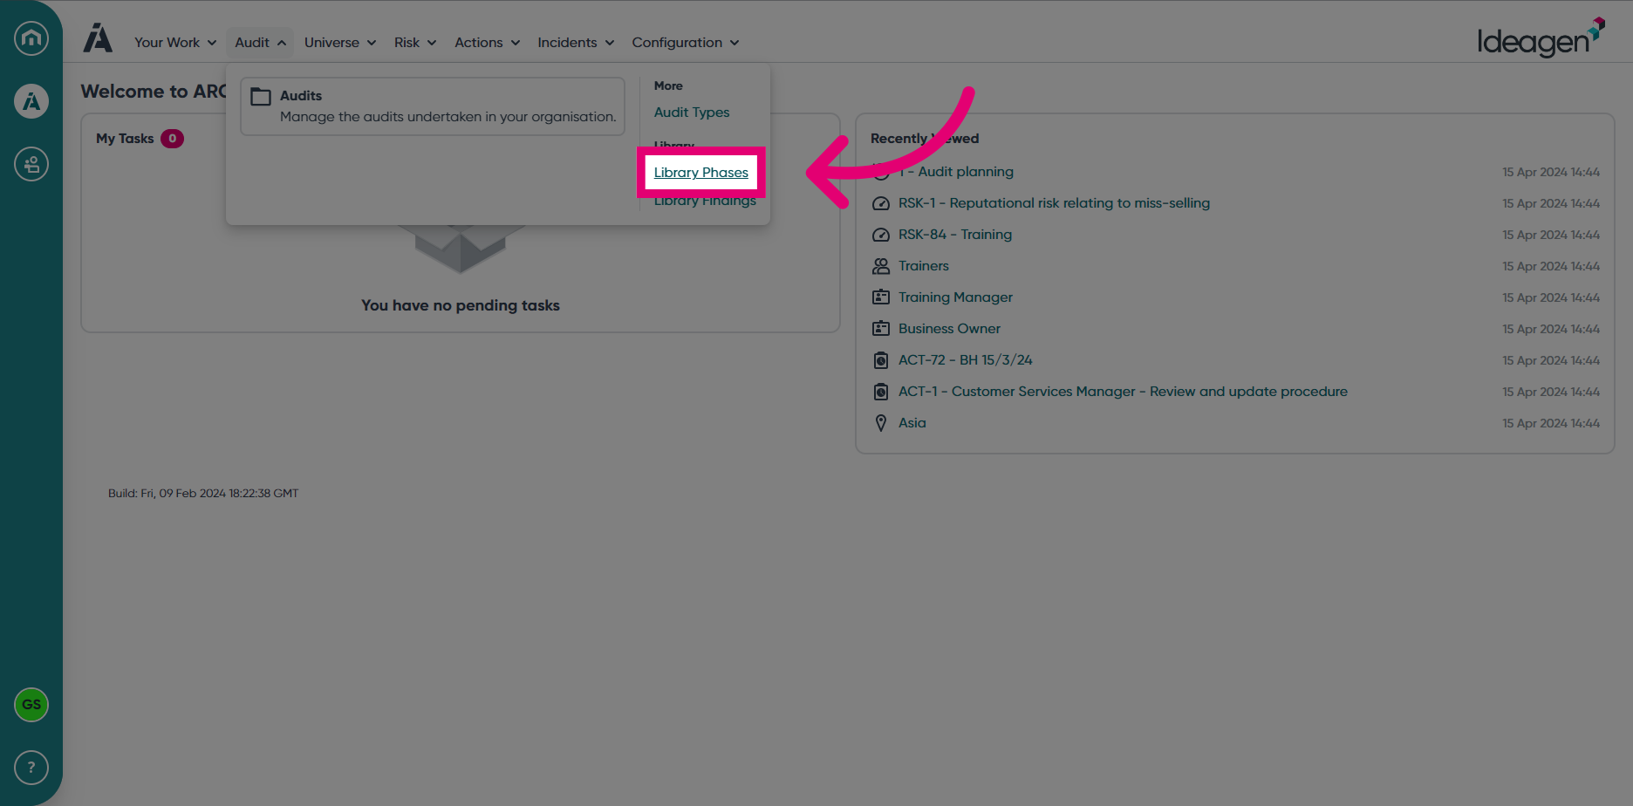Open RSK-84 Training link
The width and height of the screenshot is (1633, 806).
coord(955,235)
